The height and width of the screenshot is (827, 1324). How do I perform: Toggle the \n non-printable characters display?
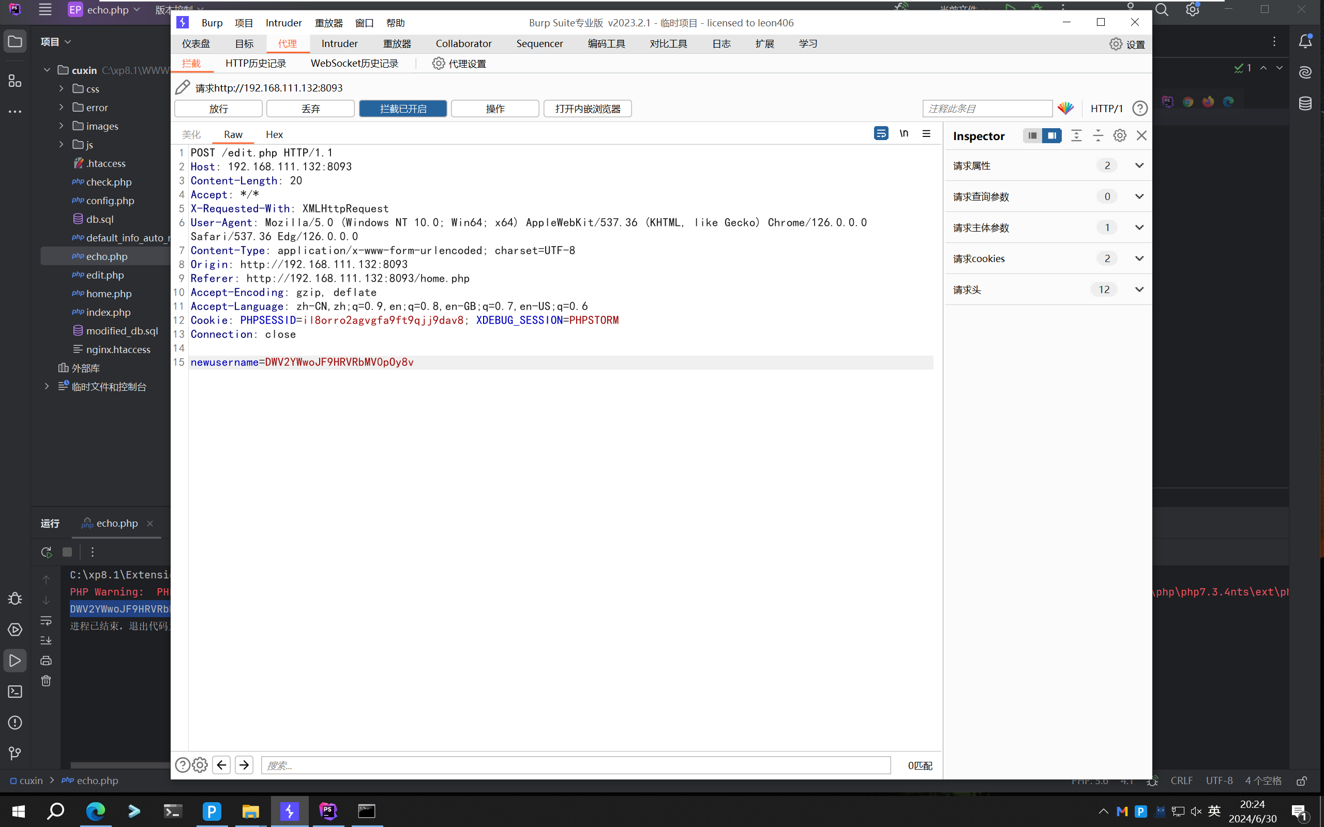904,133
